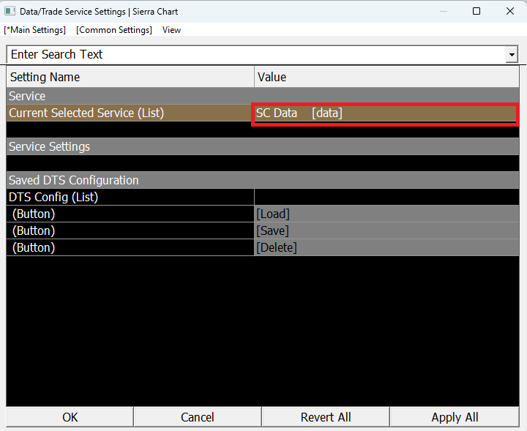Click the Value column header
The height and width of the screenshot is (431, 527).
tap(386, 77)
